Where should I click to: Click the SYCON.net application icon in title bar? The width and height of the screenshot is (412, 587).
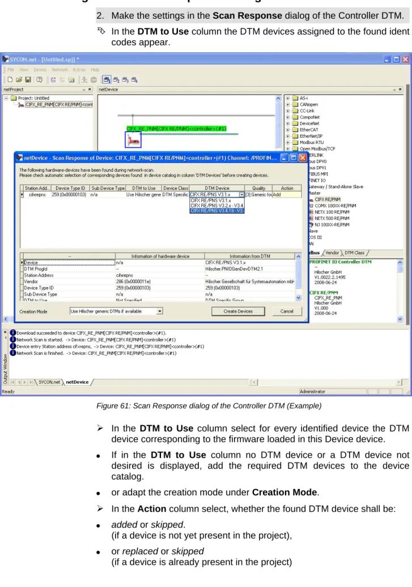point(5,59)
